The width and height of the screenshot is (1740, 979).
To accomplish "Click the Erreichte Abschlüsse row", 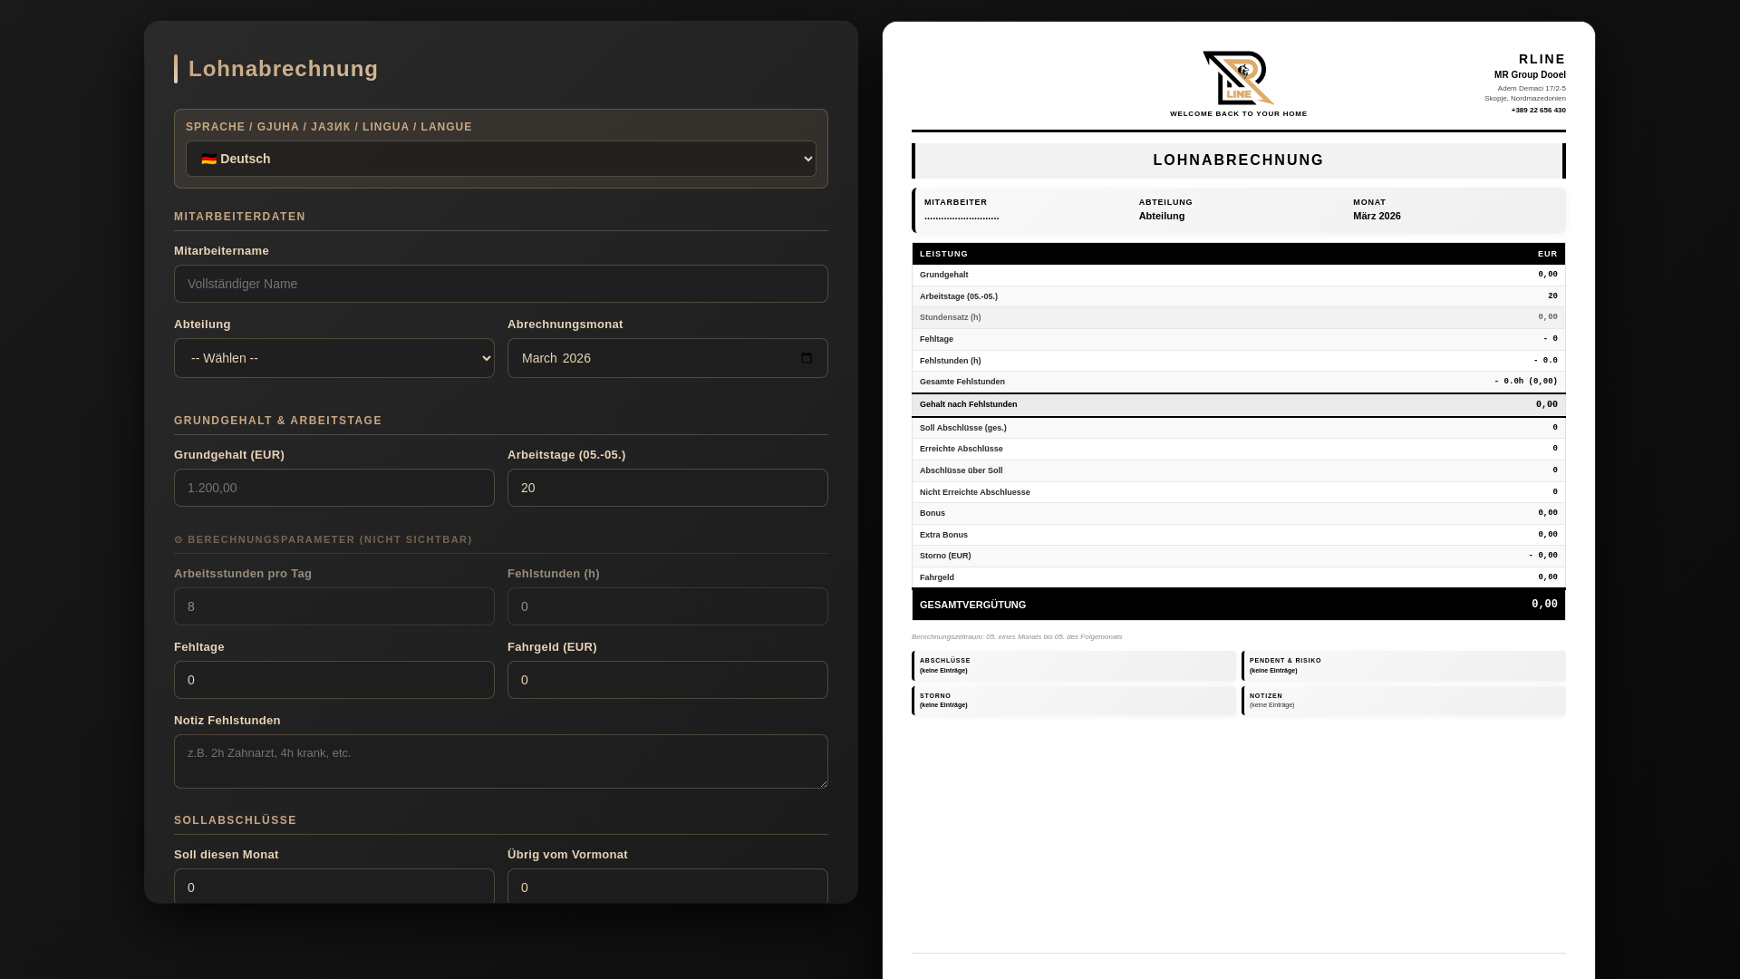I will (x=1238, y=449).
